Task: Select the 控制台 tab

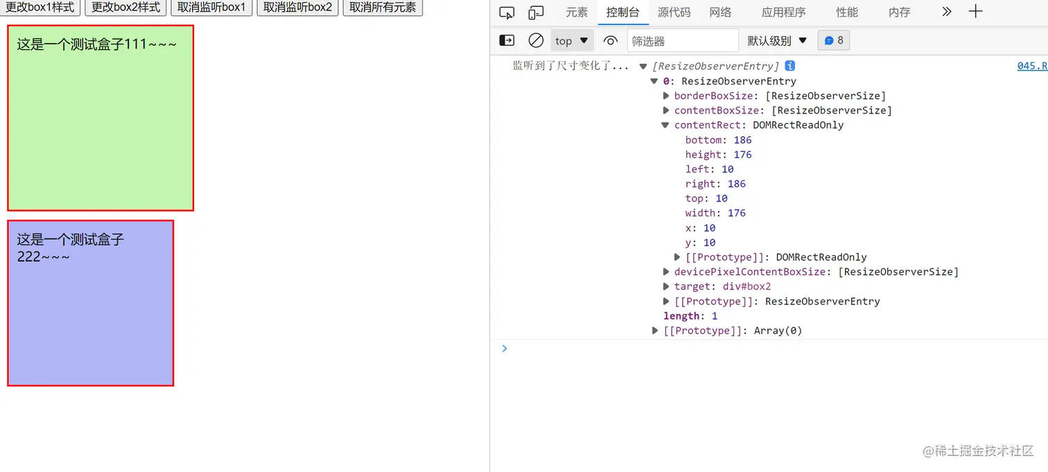Action: (622, 12)
